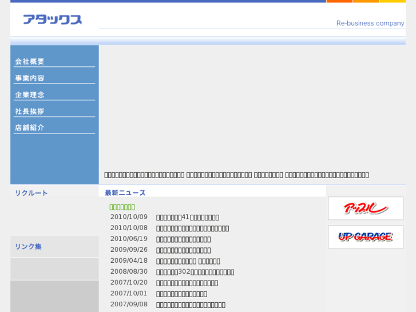Open the news item dated 2007/10/20
416x312 pixels.
pyautogui.click(x=187, y=283)
